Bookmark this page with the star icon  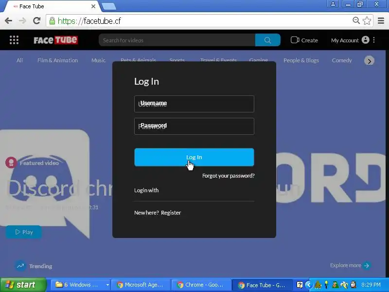[367, 20]
